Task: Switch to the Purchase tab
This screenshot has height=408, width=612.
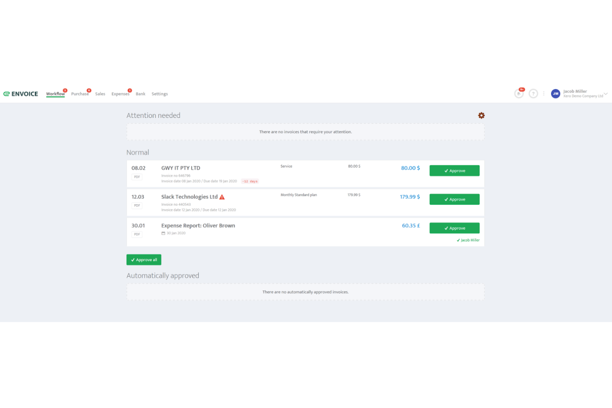Action: coord(80,94)
